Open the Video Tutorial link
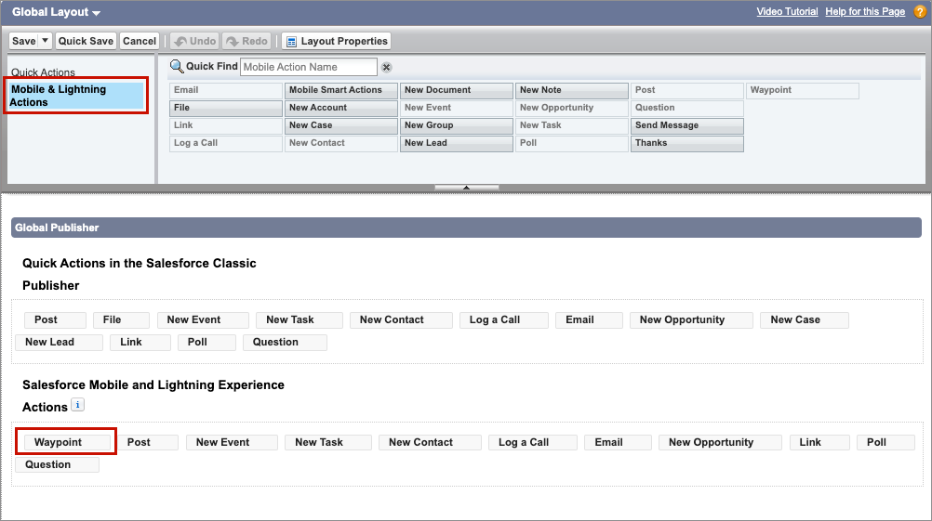This screenshot has width=932, height=521. click(787, 11)
